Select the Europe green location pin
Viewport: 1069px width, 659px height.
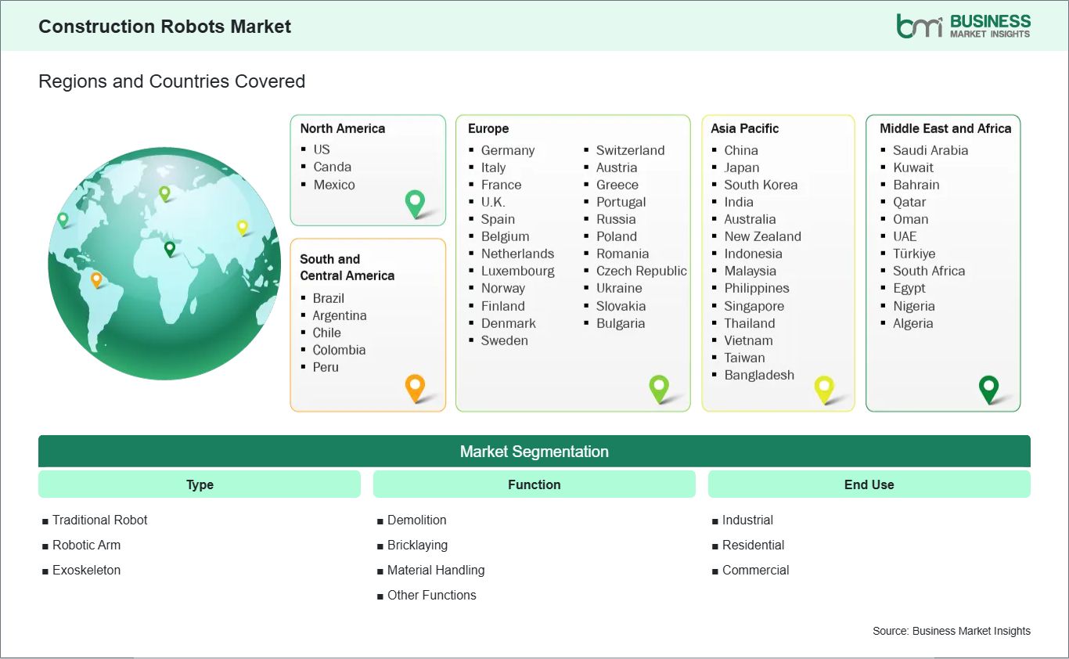[x=660, y=387]
